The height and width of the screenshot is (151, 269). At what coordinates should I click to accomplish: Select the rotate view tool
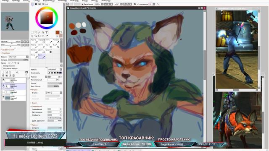click(40, 36)
